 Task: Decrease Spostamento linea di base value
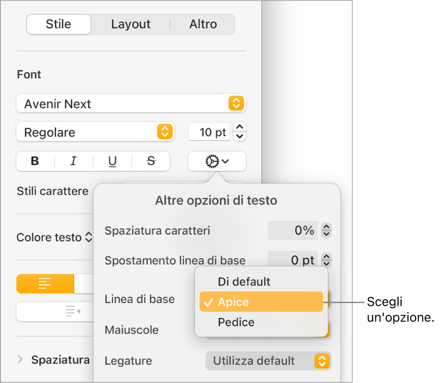326,263
